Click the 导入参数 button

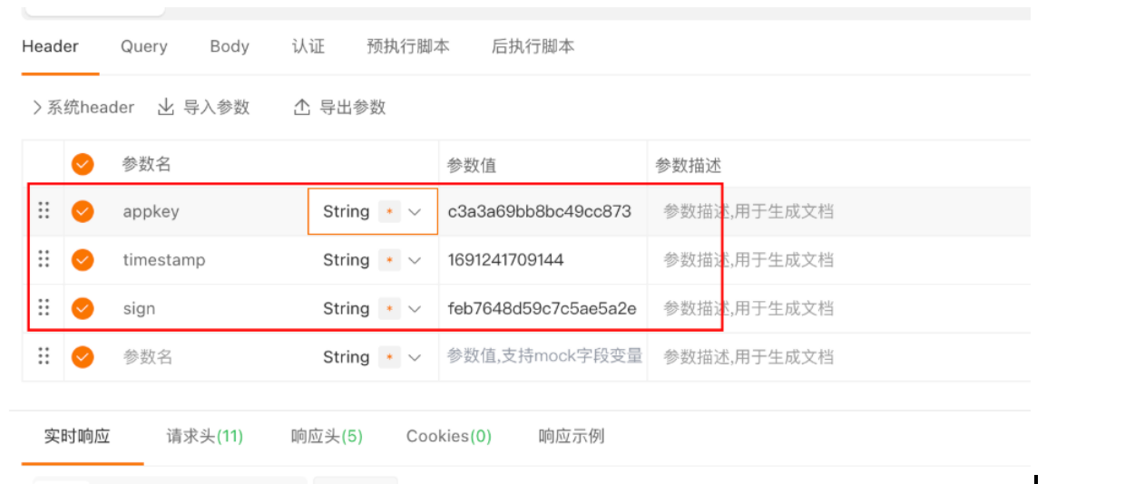216,107
